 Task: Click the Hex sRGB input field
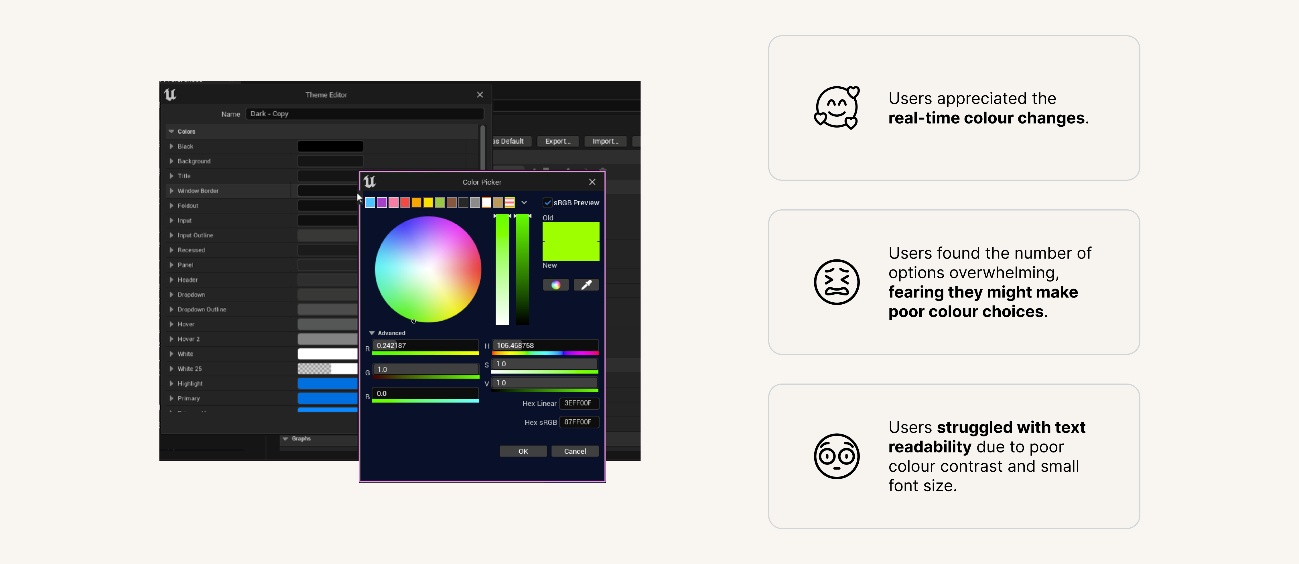578,422
